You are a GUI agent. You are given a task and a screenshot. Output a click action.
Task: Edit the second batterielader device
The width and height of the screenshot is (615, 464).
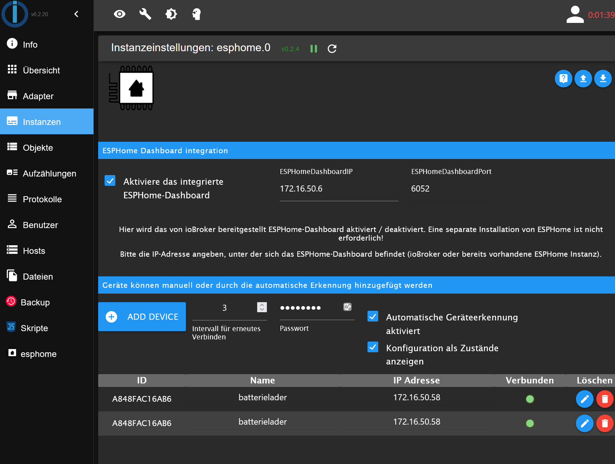pos(585,423)
